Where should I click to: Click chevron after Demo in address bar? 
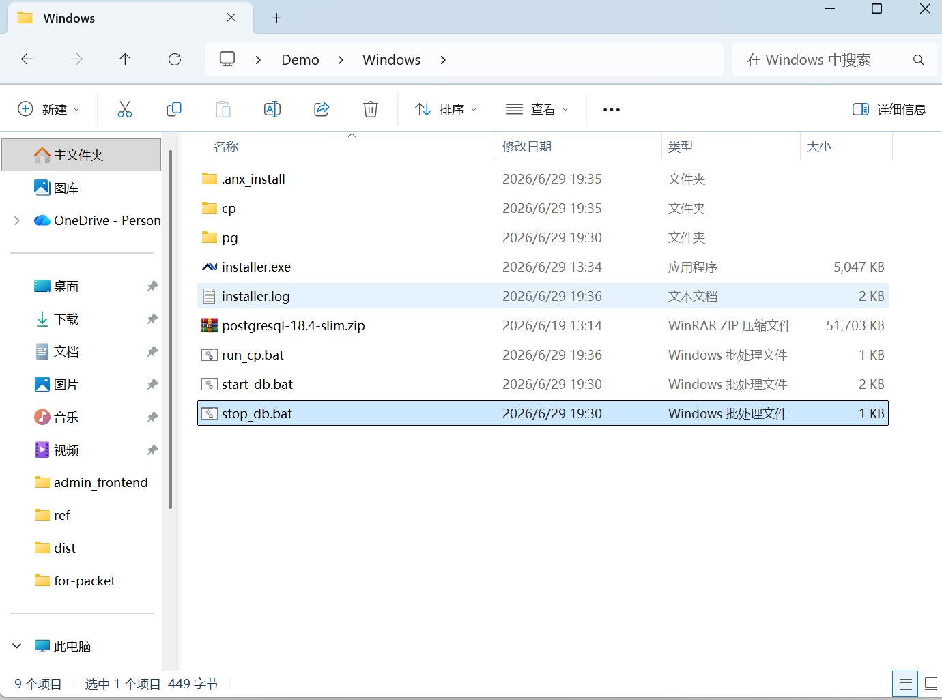tap(341, 60)
